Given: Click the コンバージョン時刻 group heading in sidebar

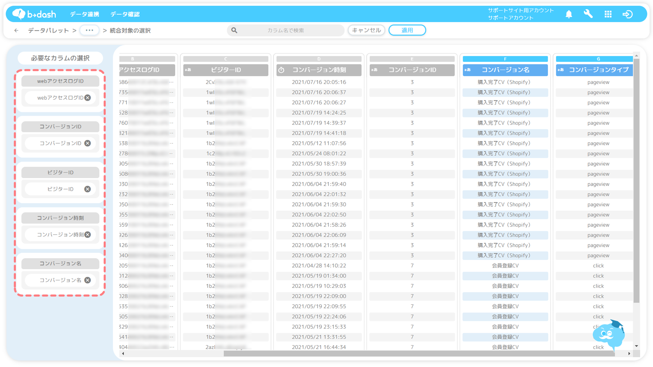Looking at the screenshot, I should pos(60,218).
